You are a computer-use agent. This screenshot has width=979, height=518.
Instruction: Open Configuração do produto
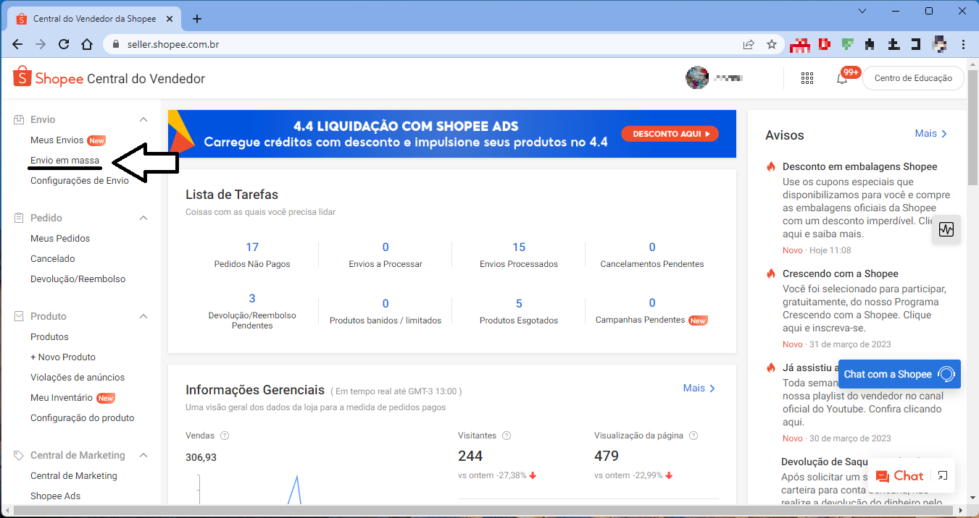click(83, 417)
